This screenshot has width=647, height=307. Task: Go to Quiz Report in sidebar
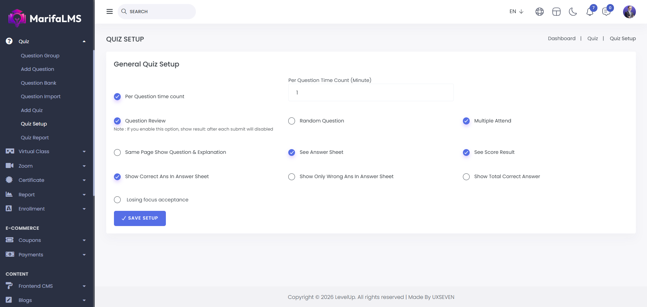pos(35,138)
